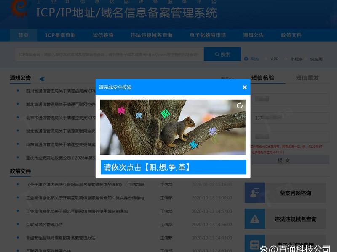337x252 pixels.
Task: Open notice 重庆市空壳网站数据公示
Action: click(x=60, y=158)
